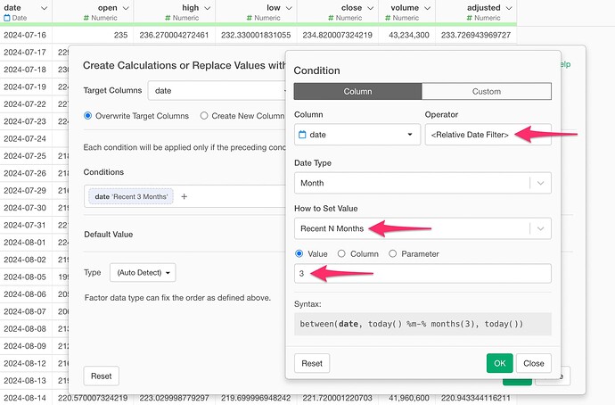Image resolution: width=615 pixels, height=405 pixels.
Task: Click the Numeric hash icon under low header
Action: point(250,18)
